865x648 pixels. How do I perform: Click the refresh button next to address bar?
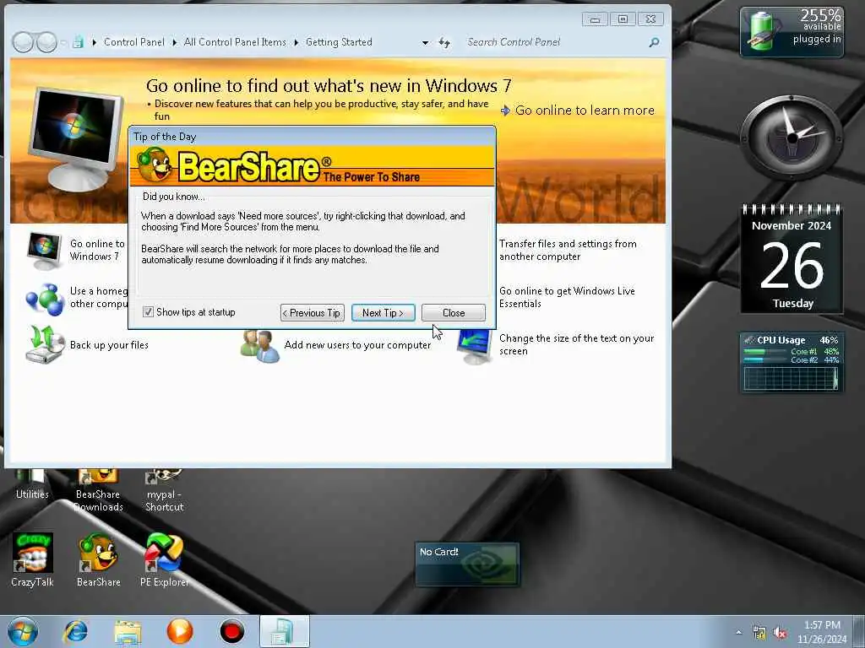(x=444, y=42)
